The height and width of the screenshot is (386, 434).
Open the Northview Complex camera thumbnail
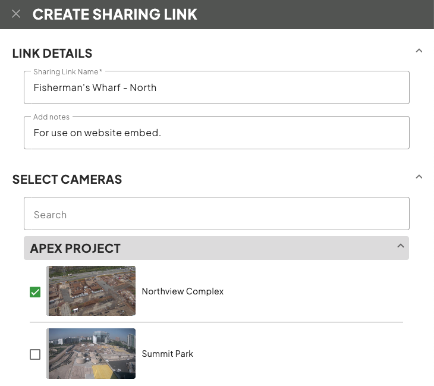91,291
